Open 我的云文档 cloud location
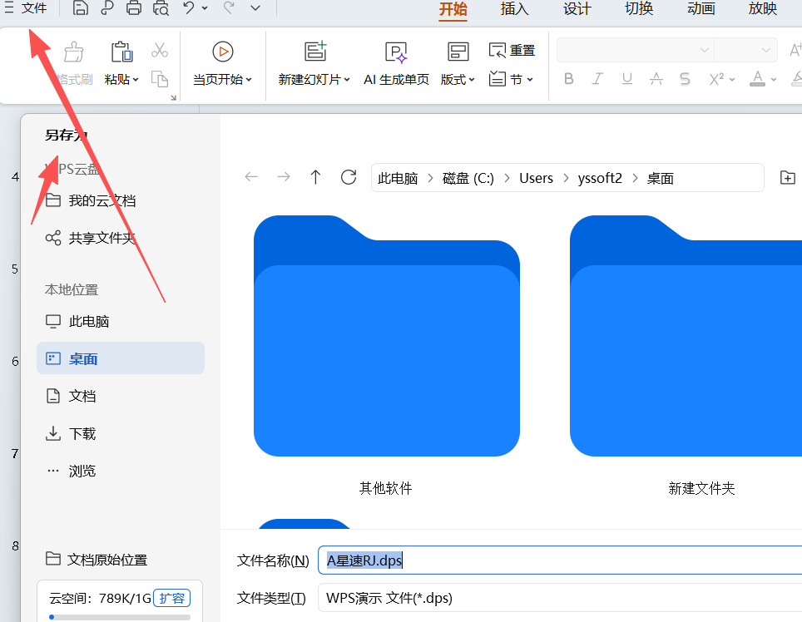 [91, 200]
